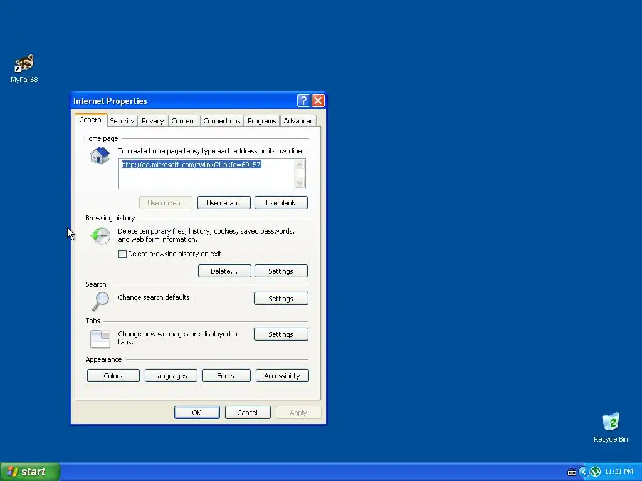642x481 pixels.
Task: Click the Use blank button
Action: (281, 203)
